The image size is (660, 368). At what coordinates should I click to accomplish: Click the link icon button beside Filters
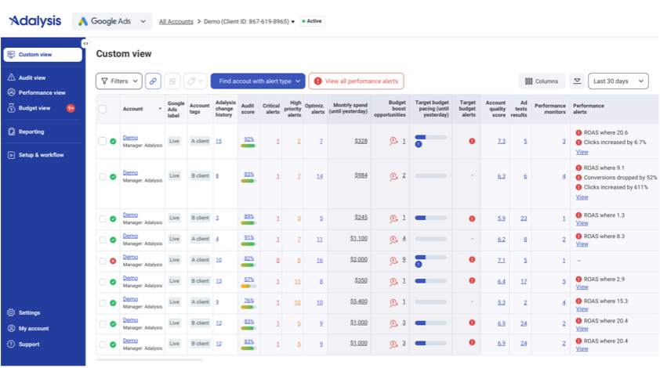(153, 81)
